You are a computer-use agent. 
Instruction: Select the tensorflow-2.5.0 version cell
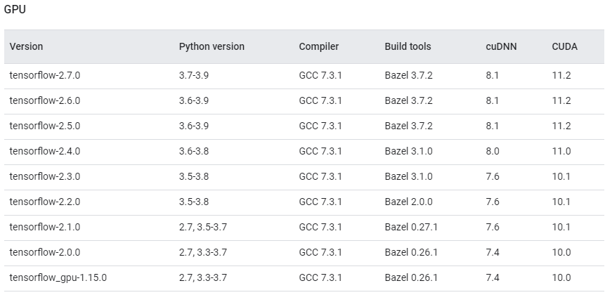[45, 126]
